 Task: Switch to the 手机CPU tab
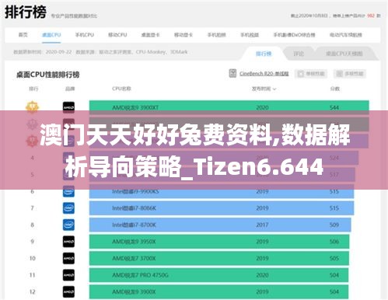tap(85, 35)
